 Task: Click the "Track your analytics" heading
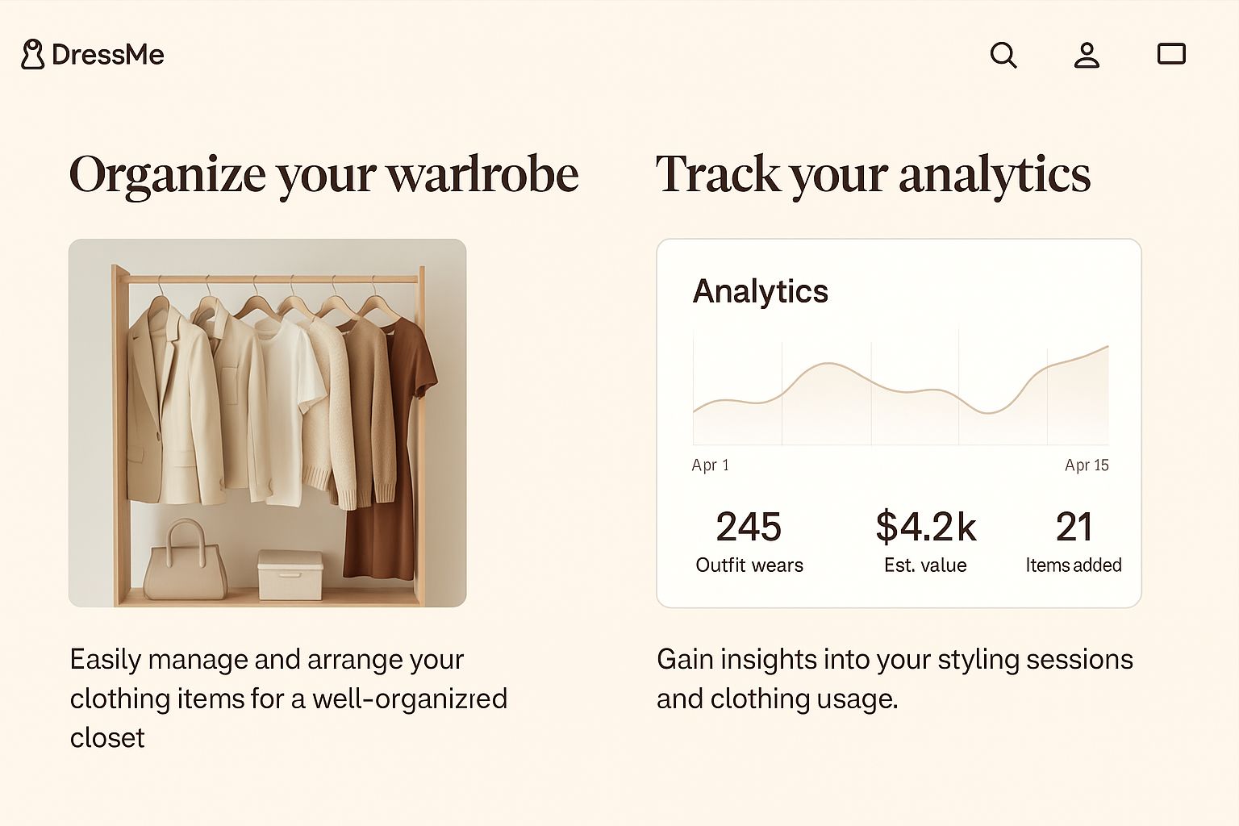tap(873, 174)
